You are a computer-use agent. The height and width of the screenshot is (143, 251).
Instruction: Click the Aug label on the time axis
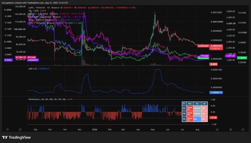coord(197,130)
